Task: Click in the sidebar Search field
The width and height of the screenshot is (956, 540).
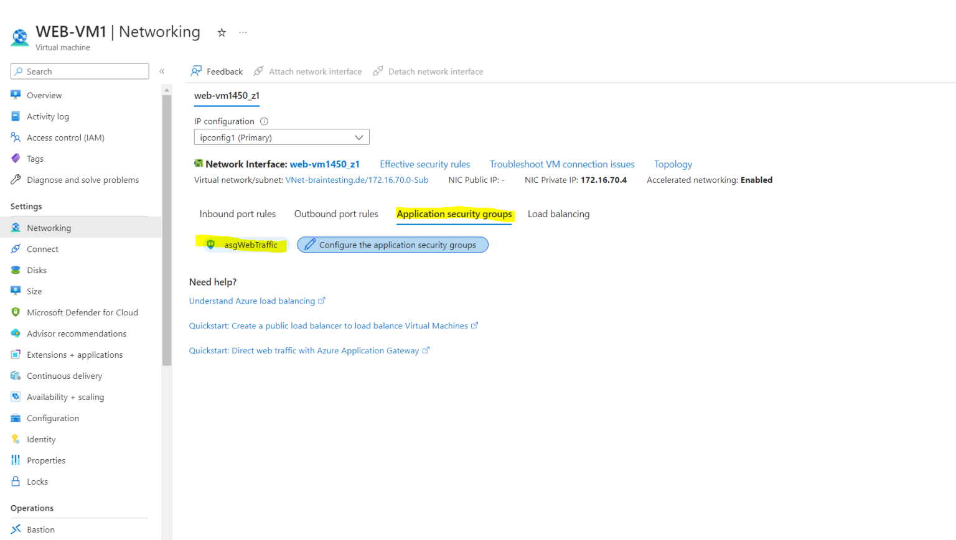Action: coord(80,72)
